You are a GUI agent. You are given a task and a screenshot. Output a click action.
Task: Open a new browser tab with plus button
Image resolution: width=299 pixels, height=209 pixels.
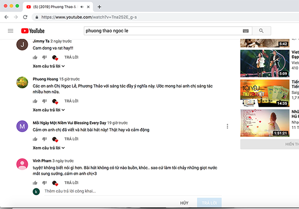click(x=99, y=7)
